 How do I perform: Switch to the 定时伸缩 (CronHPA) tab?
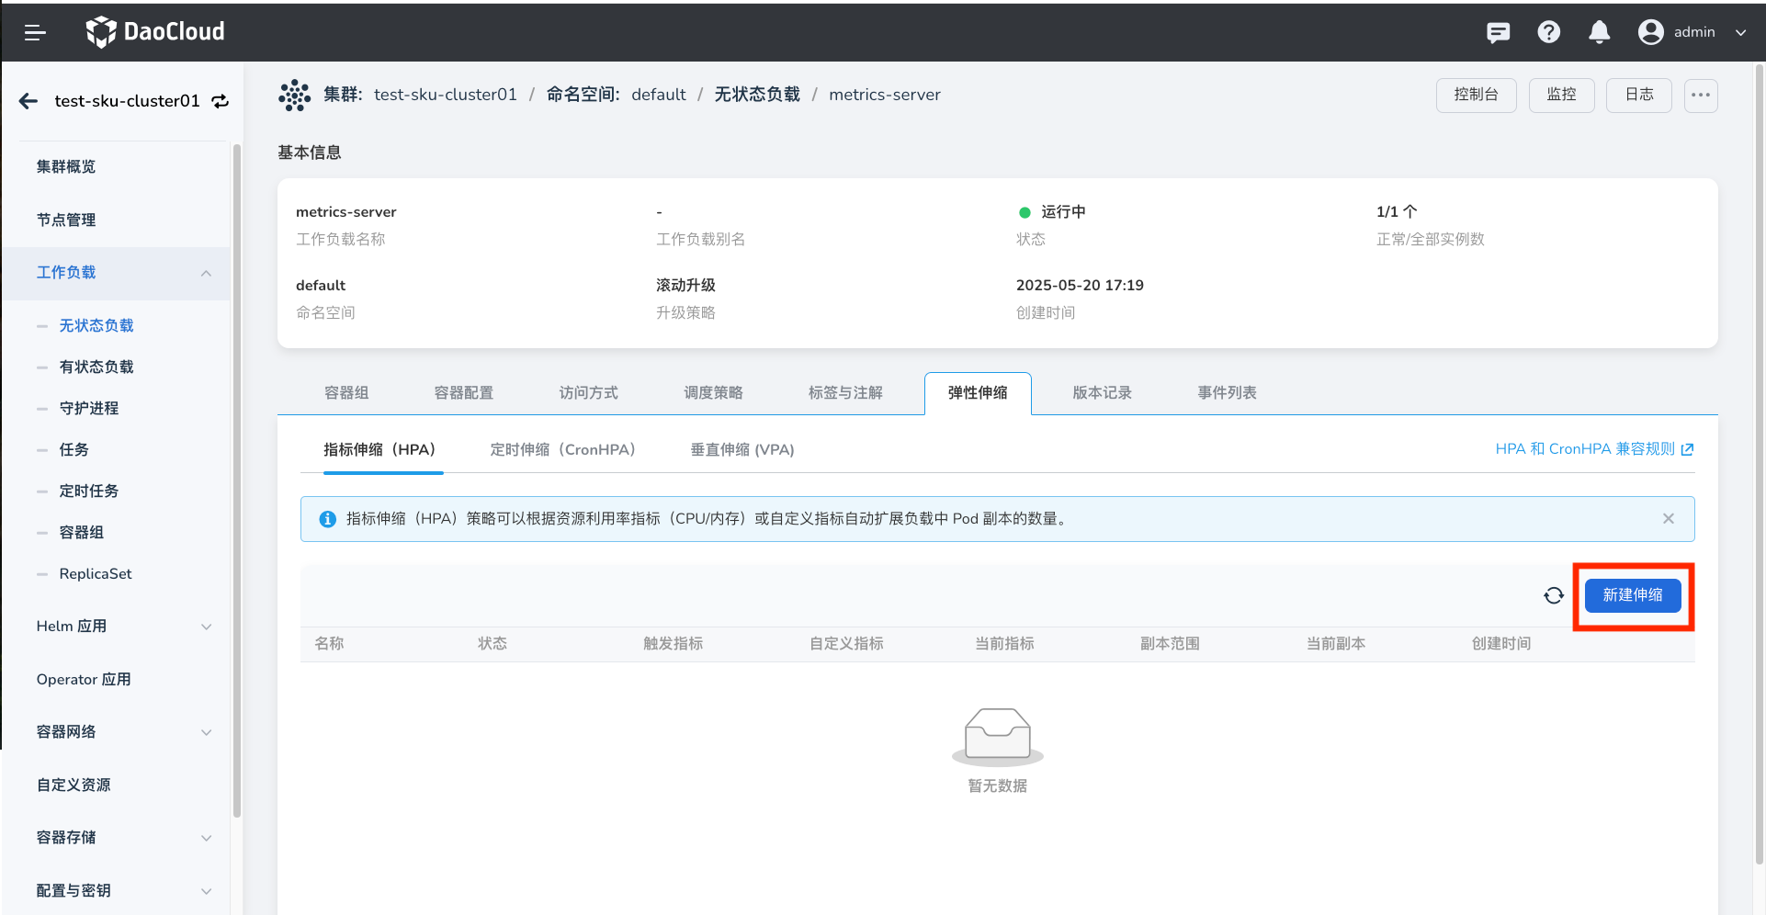pos(562,449)
